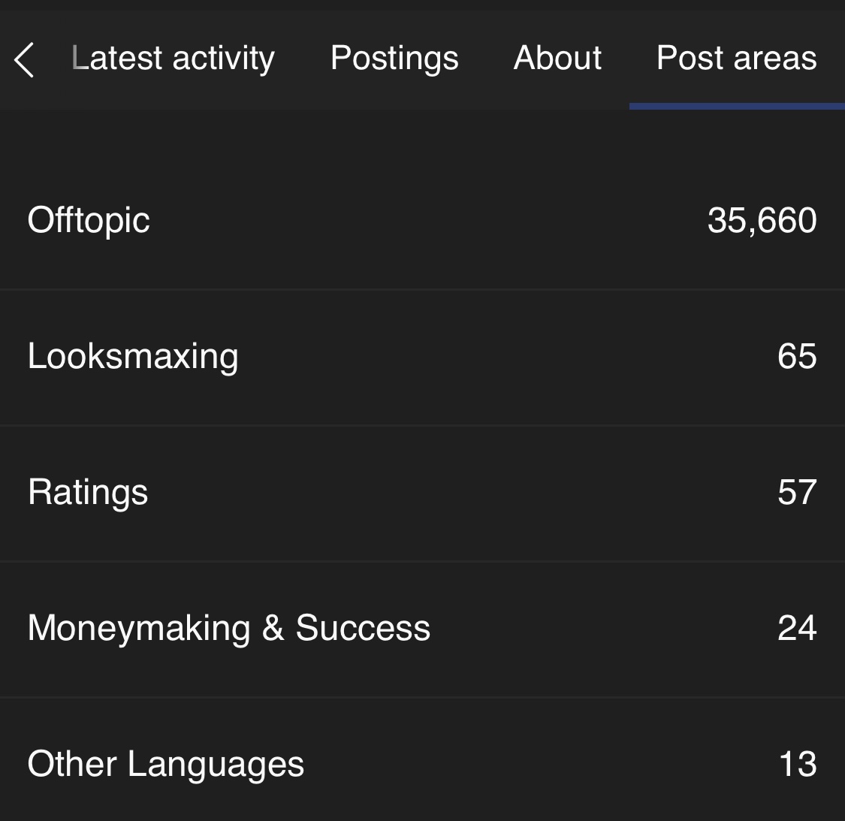Open the Offtopic post area
This screenshot has height=821, width=845.
pyautogui.click(x=89, y=220)
